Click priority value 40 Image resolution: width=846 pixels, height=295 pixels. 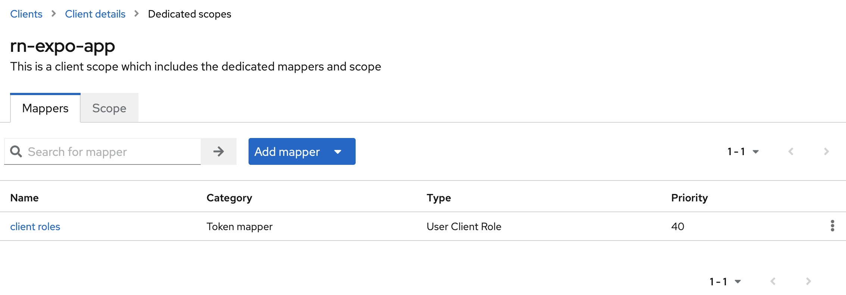click(x=678, y=226)
